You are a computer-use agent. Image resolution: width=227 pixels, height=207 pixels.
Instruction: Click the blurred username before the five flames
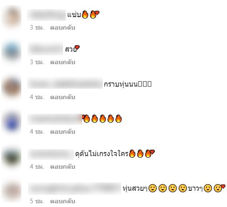55,119
